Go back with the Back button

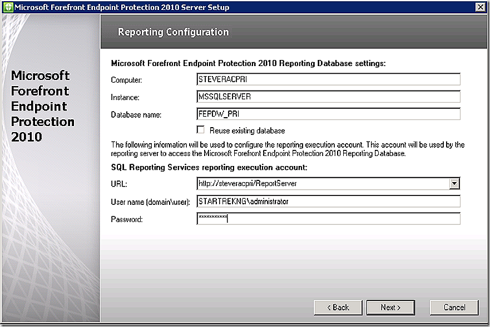coord(338,308)
